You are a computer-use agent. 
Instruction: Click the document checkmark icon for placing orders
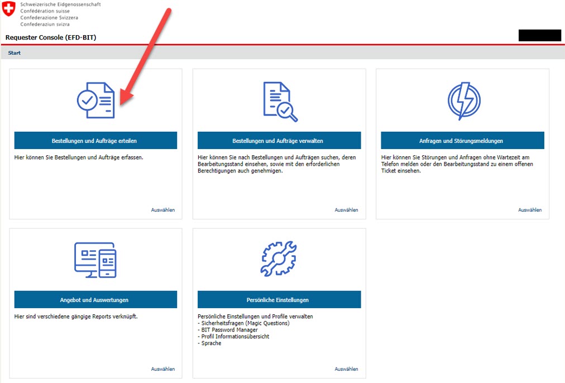click(x=96, y=100)
